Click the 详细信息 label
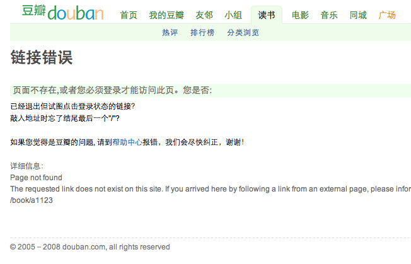The image size is (411, 264). [x=26, y=166]
